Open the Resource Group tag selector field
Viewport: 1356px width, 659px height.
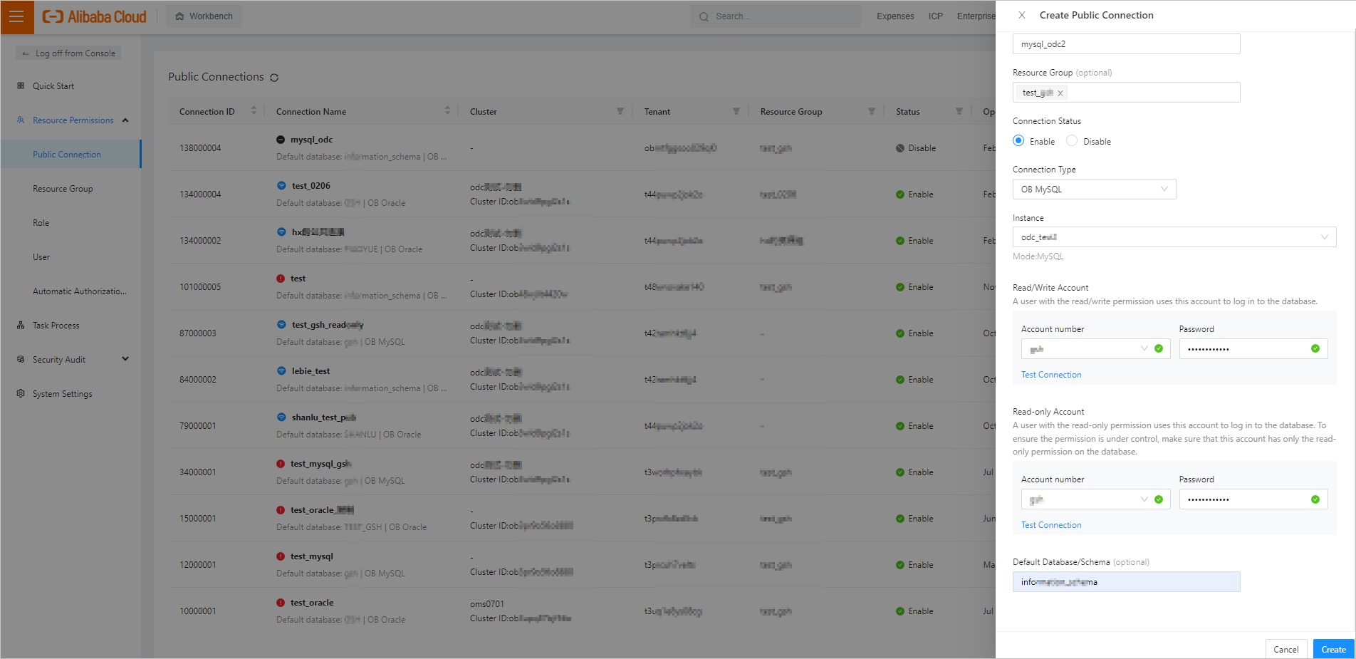click(1126, 92)
